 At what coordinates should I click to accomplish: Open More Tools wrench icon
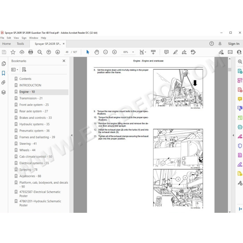coord(240,183)
